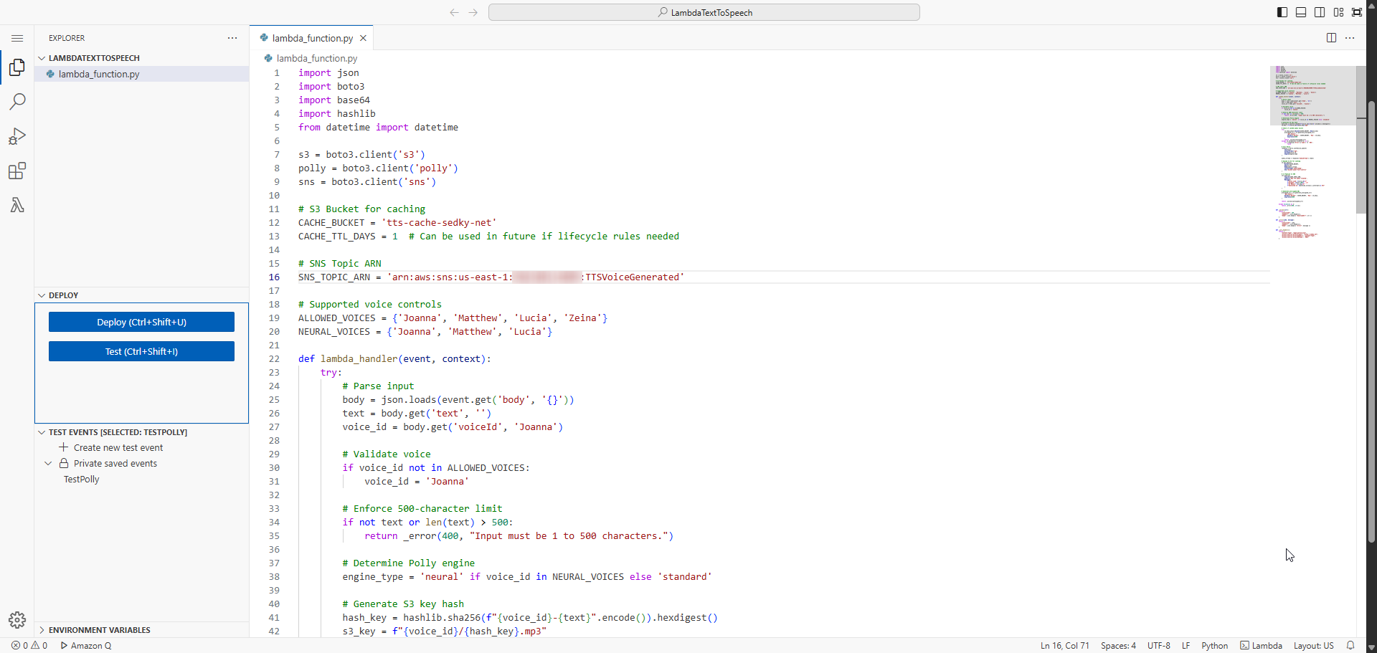Go back with the navigation arrow
The height and width of the screenshot is (653, 1377).
pyautogui.click(x=454, y=12)
